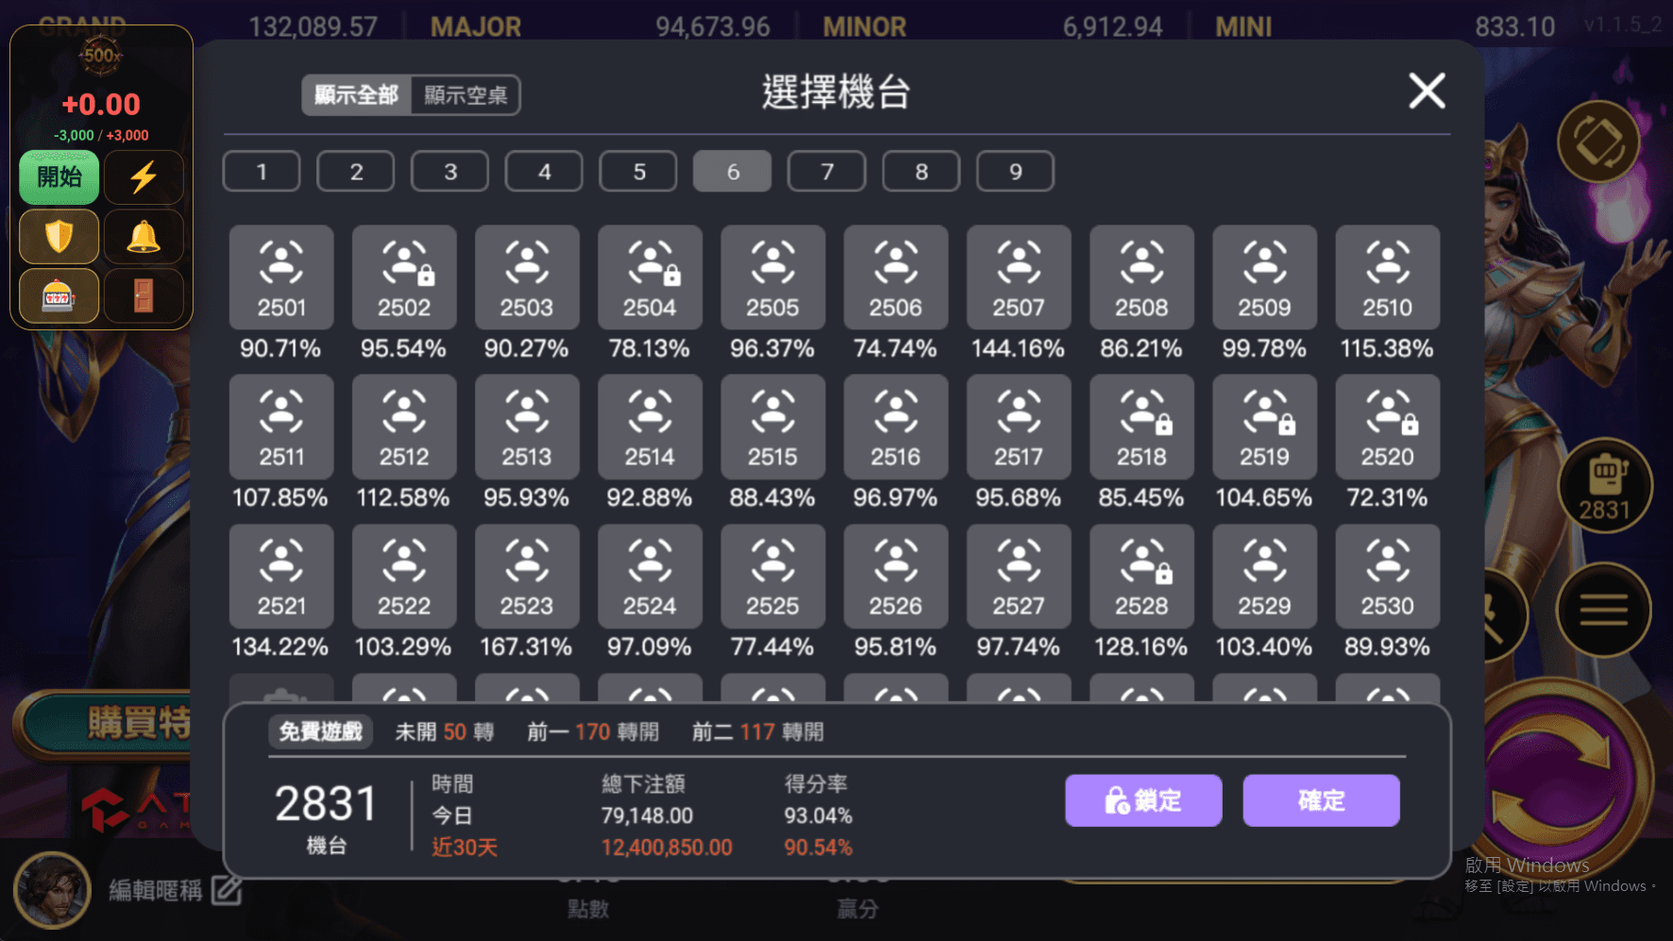Select locked machine 2504

point(650,277)
